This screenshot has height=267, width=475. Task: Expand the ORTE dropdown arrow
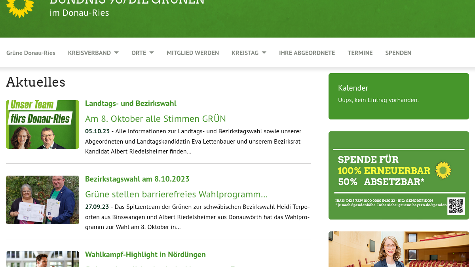152,53
